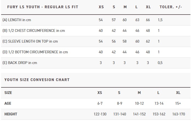Select the height range 122-130
191x122 pixels.
(100, 114)
